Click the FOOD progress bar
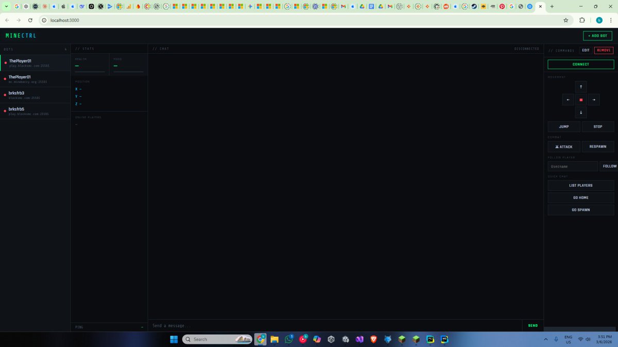Viewport: 618px width, 347px height. 128,72
